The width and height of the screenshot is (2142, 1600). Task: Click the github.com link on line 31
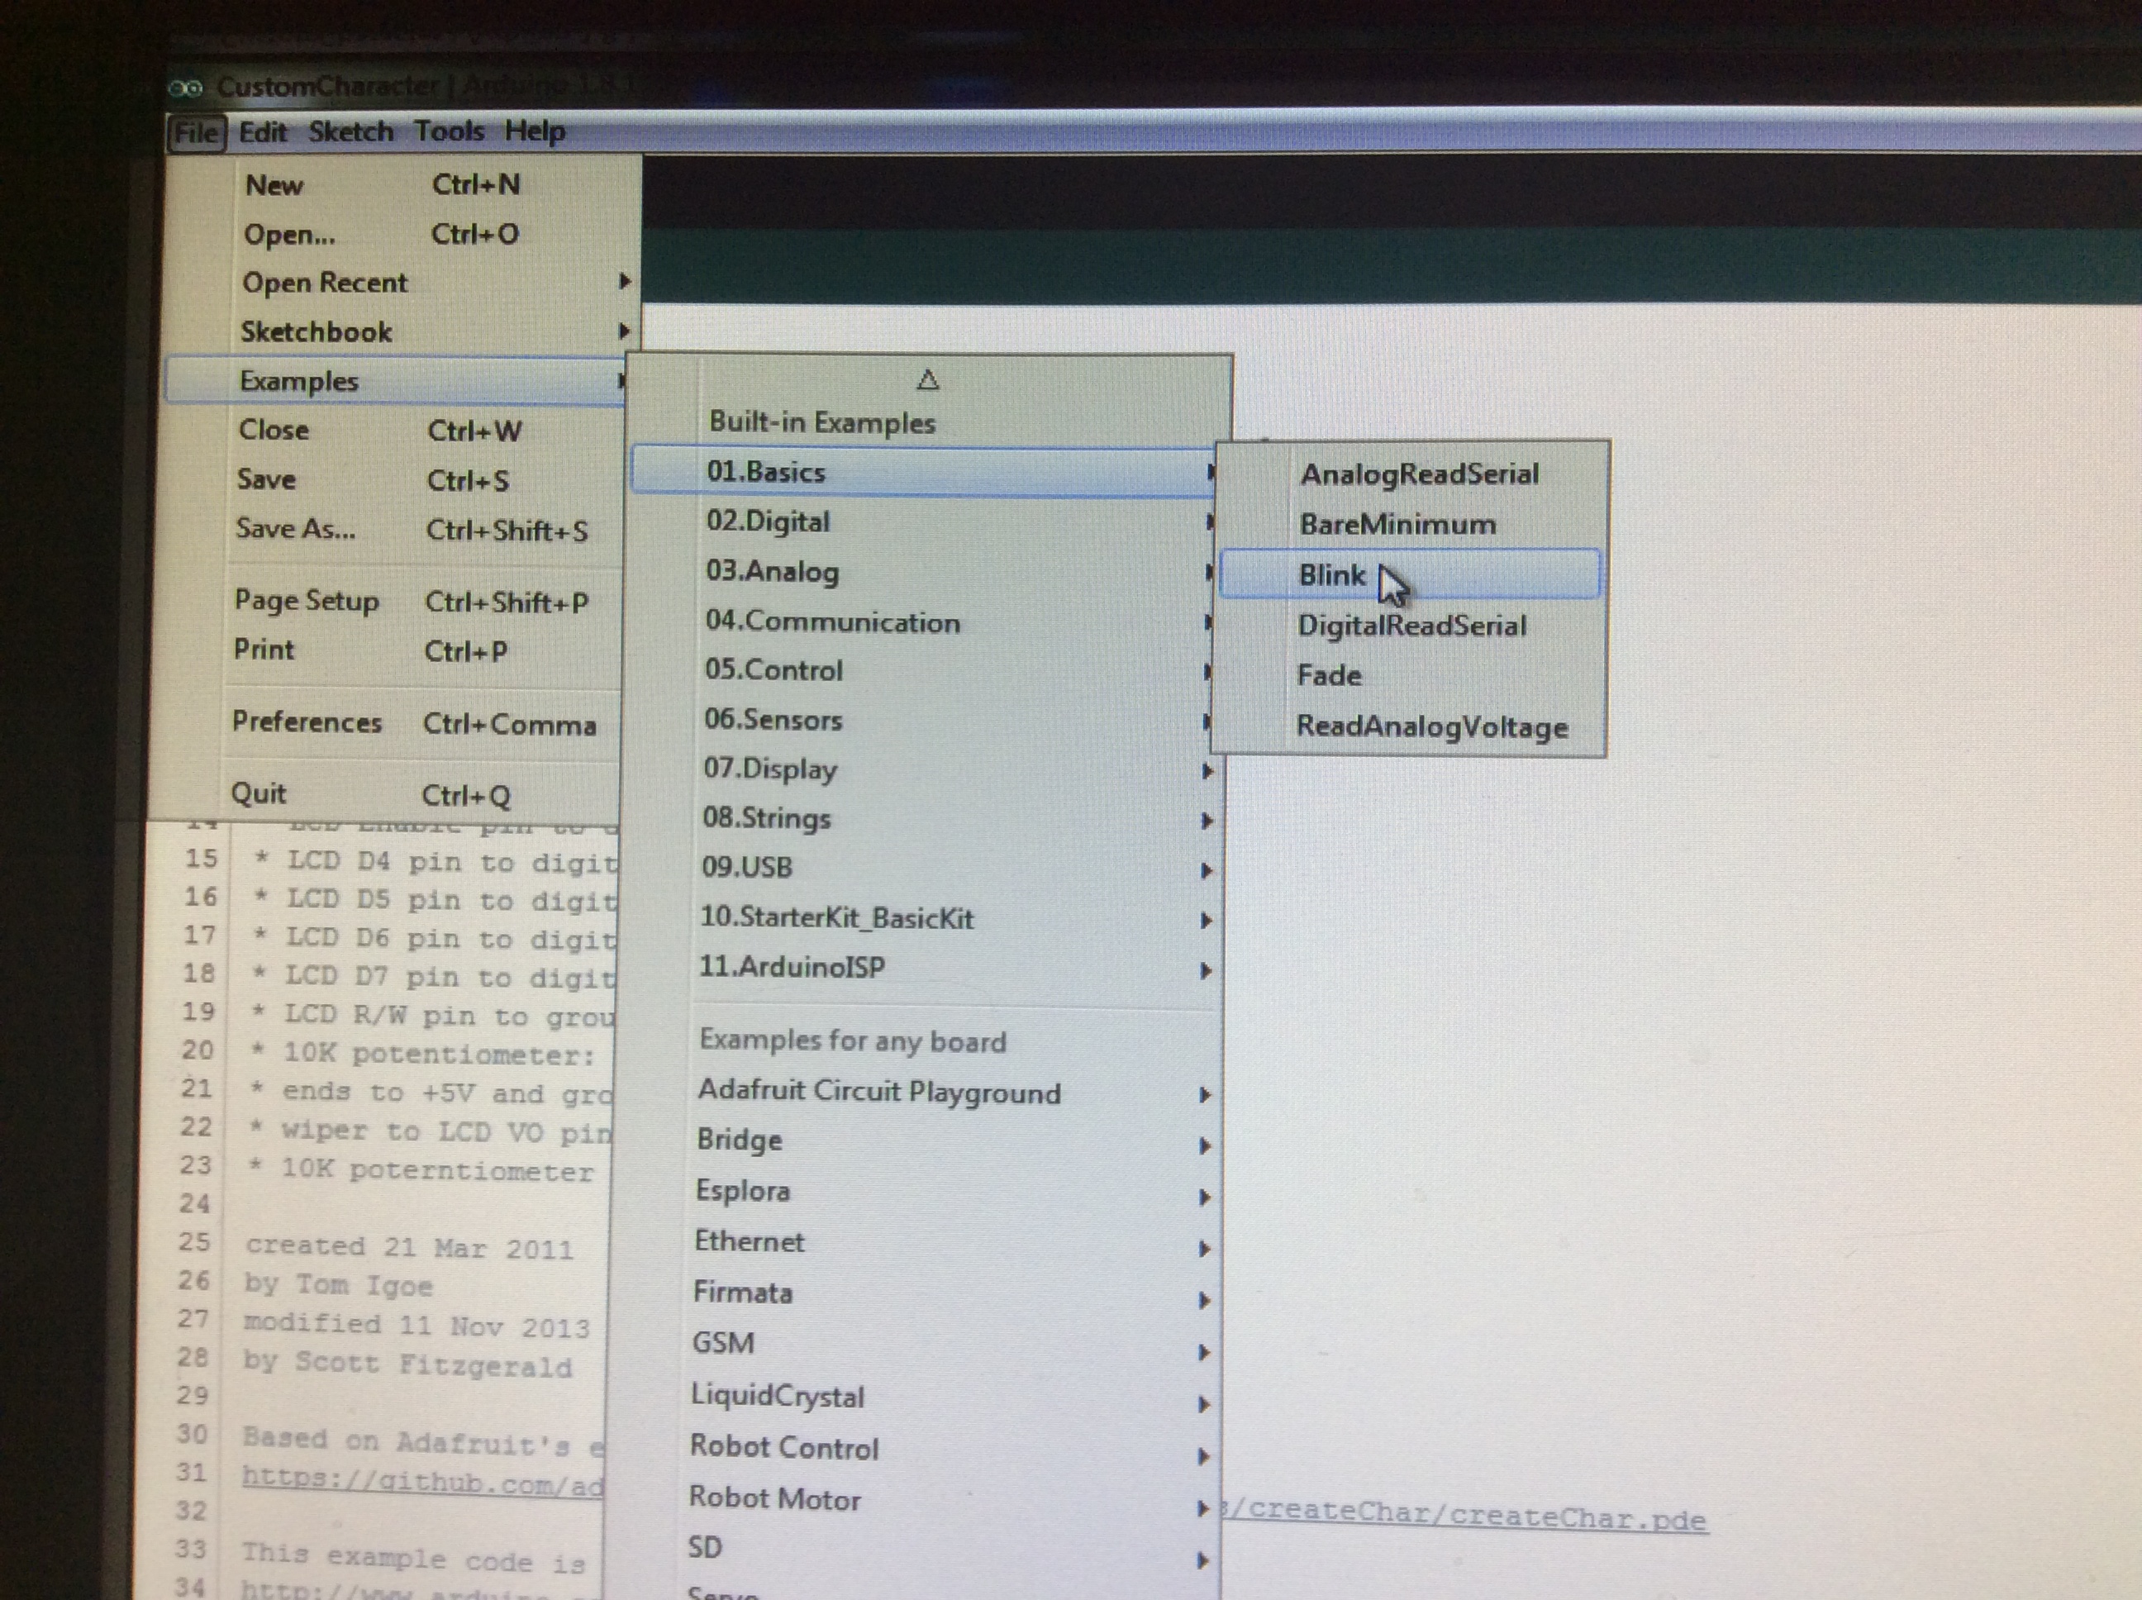tap(423, 1482)
